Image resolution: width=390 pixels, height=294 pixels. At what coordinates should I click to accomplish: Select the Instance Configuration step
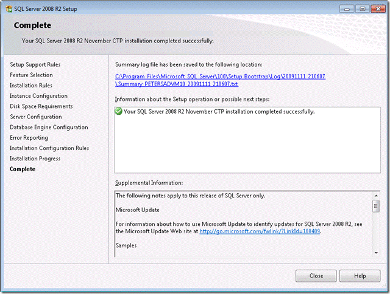(38, 96)
